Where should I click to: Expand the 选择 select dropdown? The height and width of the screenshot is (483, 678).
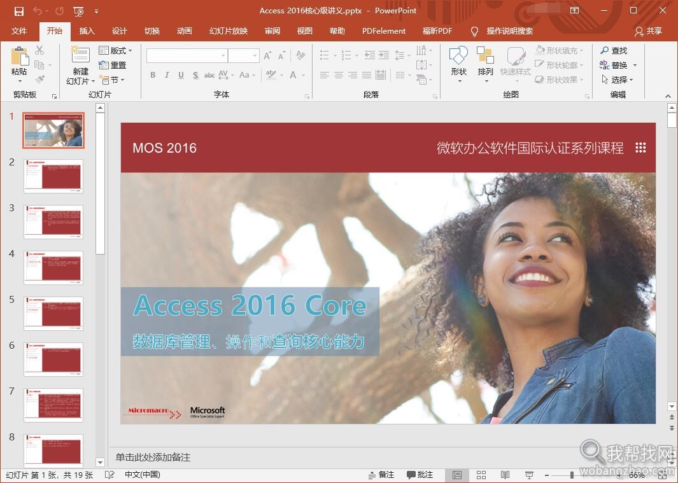(x=618, y=80)
